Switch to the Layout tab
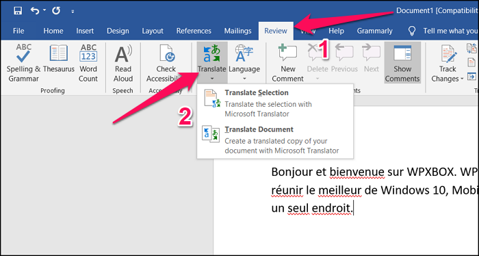The image size is (479, 256). click(153, 31)
